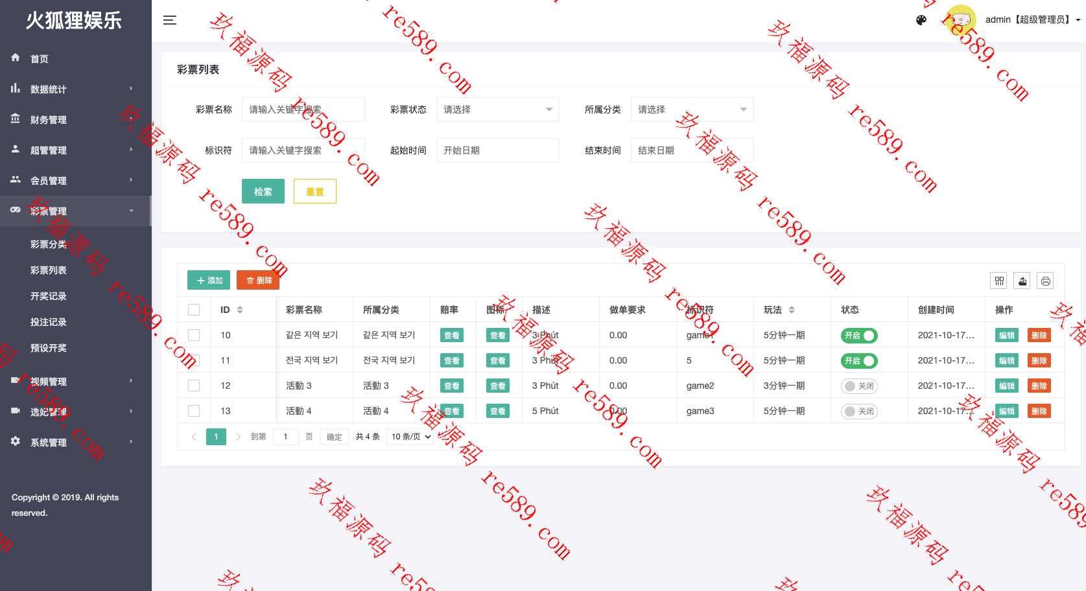The width and height of the screenshot is (1086, 591).
Task: Focus the 标识符 search field
Action: 303,150
